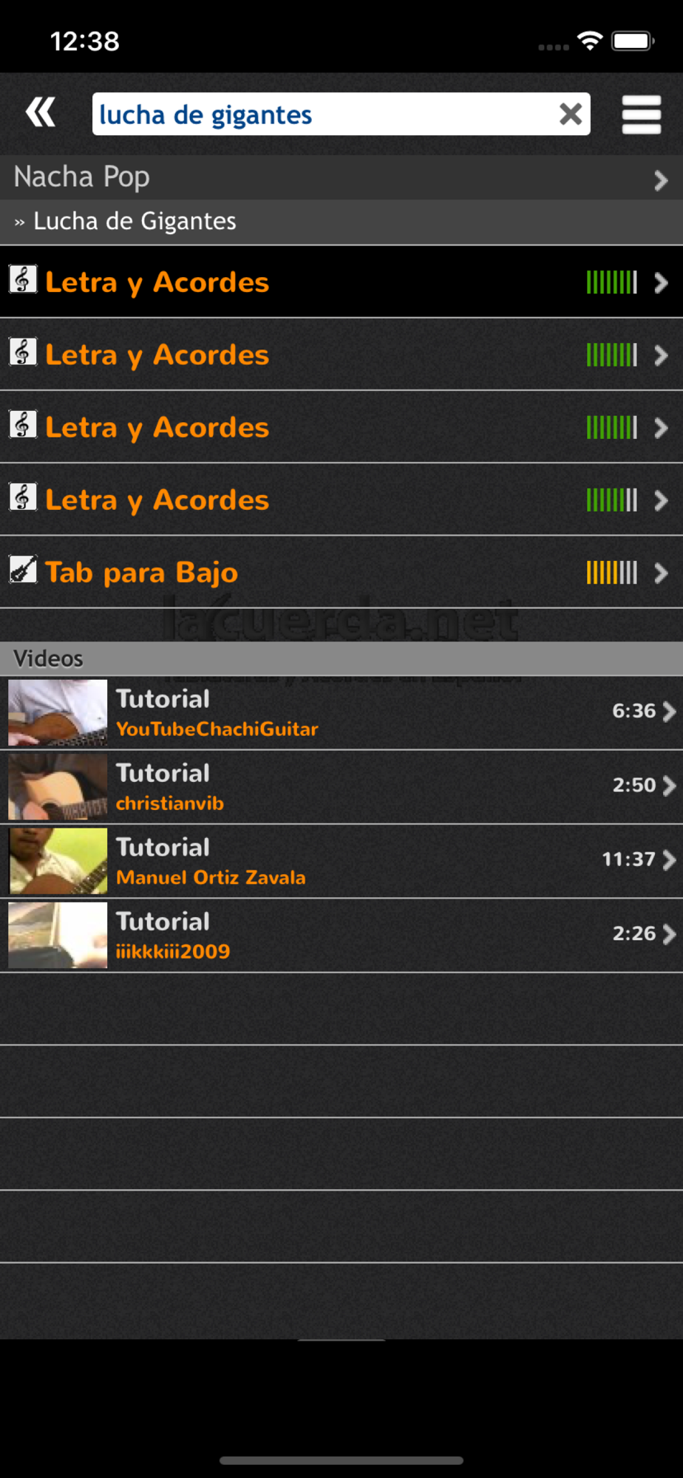Tap the bass guitar icon beside Tab para Bajo
The width and height of the screenshot is (683, 1478).
[23, 570]
